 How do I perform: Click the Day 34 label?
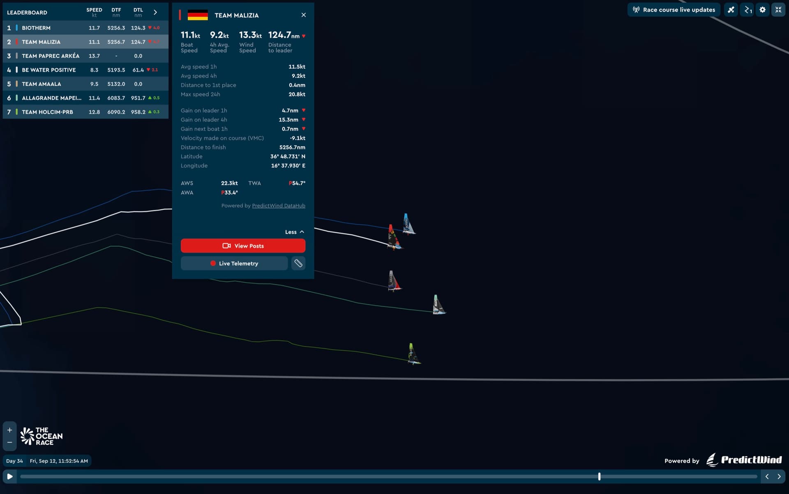point(14,461)
